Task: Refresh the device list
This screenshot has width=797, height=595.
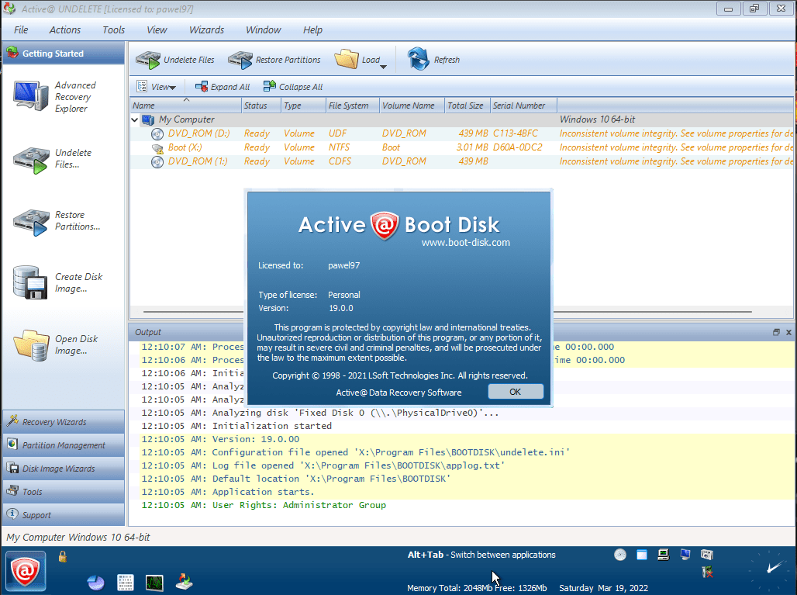Action: [433, 60]
